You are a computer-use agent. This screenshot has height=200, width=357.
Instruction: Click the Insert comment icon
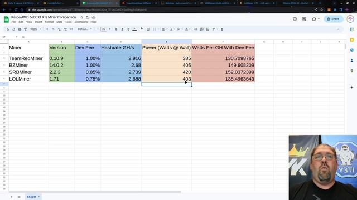(x=202, y=29)
